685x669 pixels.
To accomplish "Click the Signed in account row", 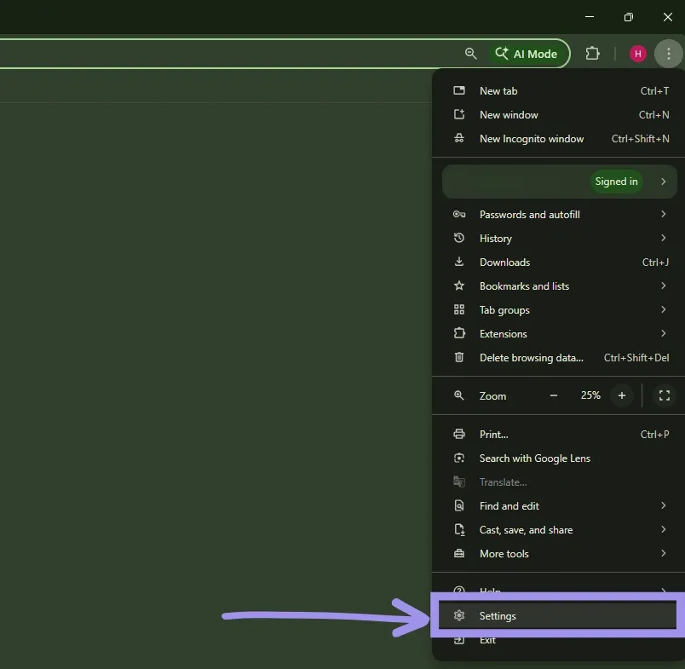I will [560, 181].
